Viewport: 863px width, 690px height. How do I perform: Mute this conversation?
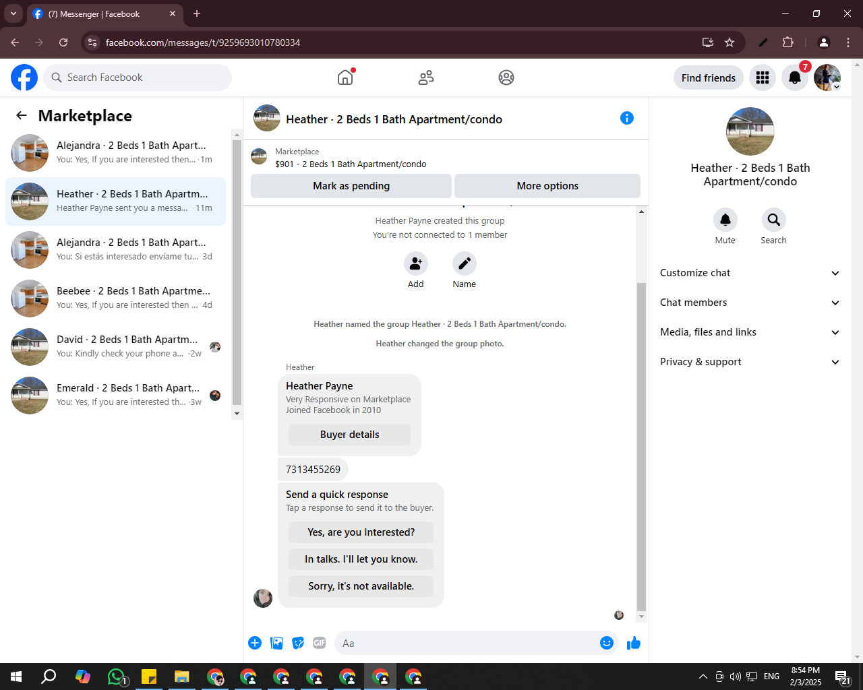(x=725, y=220)
